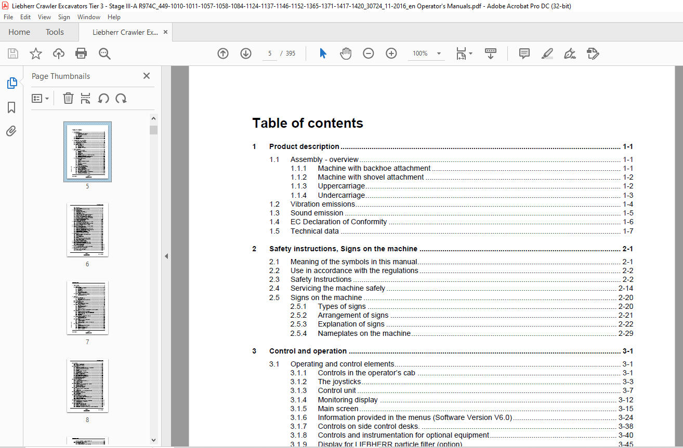The image size is (683, 448).
Task: Zoom out with the minus button
Action: click(x=369, y=53)
